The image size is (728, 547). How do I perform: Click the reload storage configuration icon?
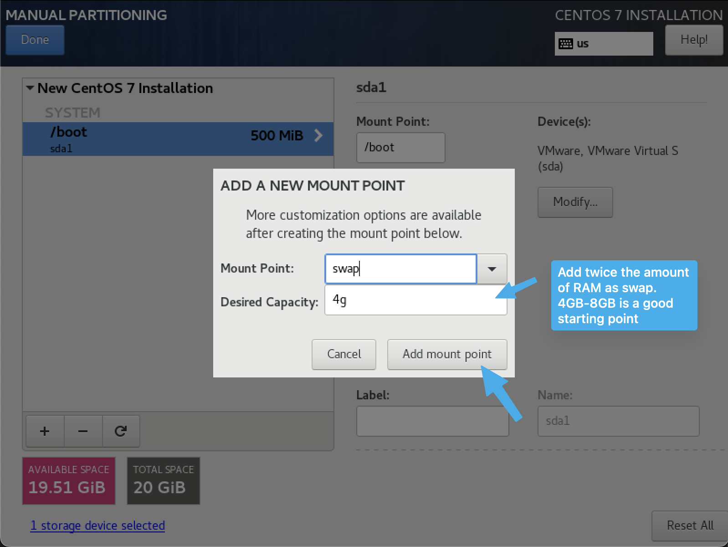pyautogui.click(x=121, y=431)
